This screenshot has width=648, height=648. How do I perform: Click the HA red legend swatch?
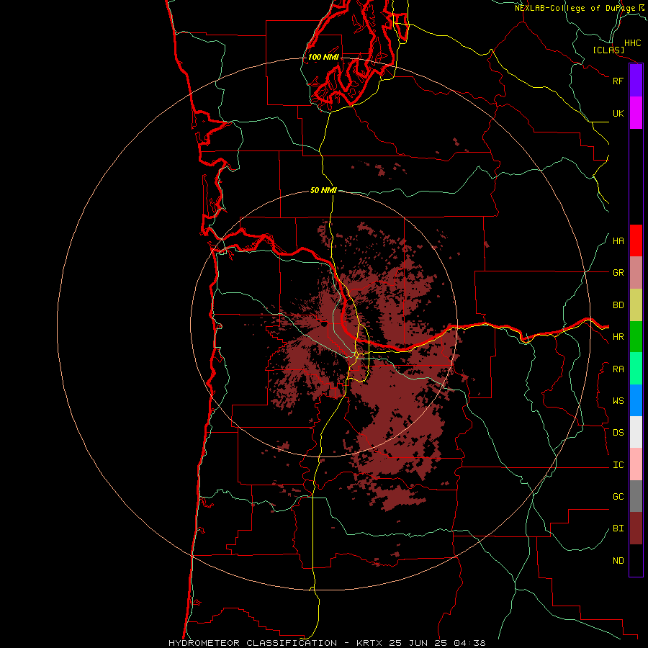pos(636,240)
